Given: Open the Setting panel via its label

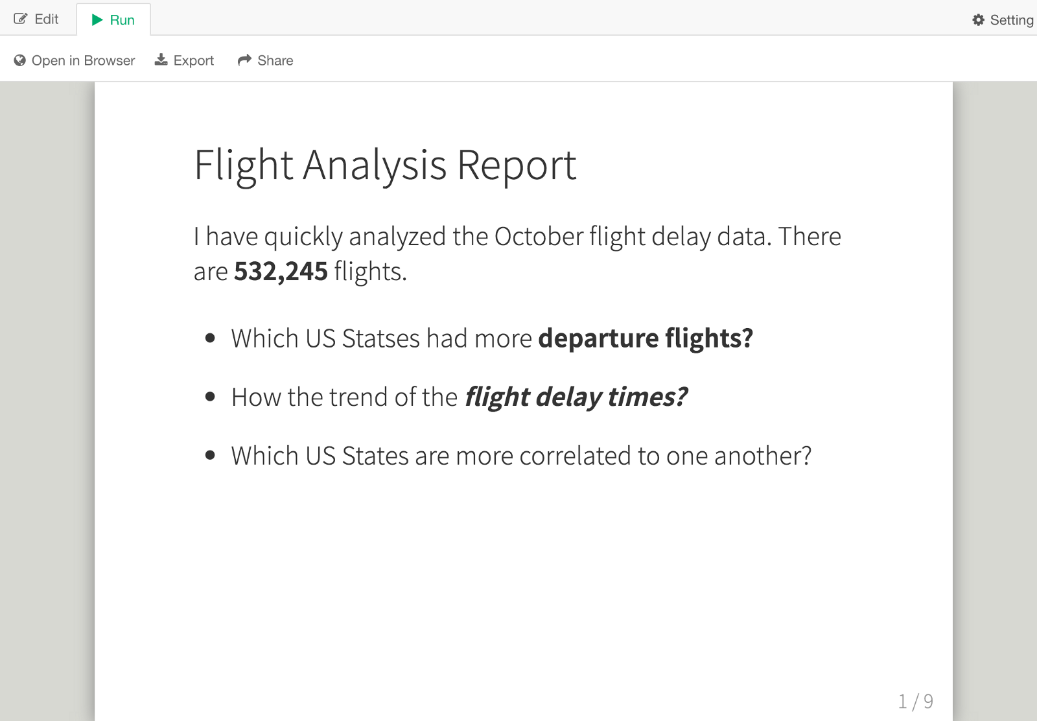Looking at the screenshot, I should [x=1011, y=20].
